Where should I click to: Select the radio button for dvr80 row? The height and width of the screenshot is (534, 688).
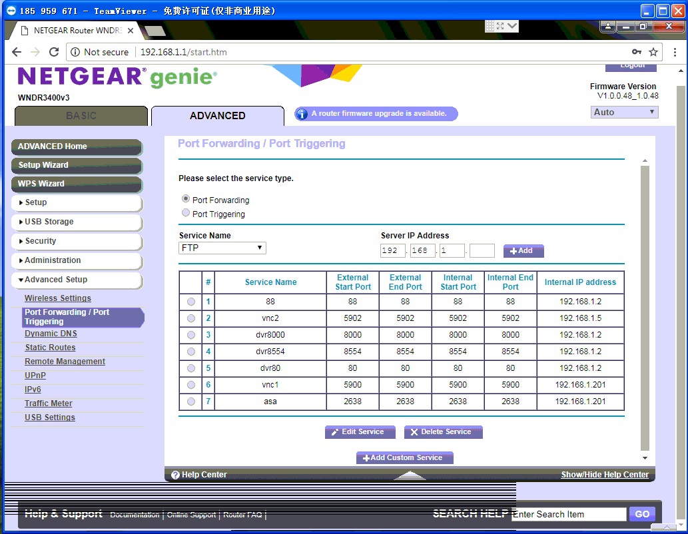coord(191,369)
